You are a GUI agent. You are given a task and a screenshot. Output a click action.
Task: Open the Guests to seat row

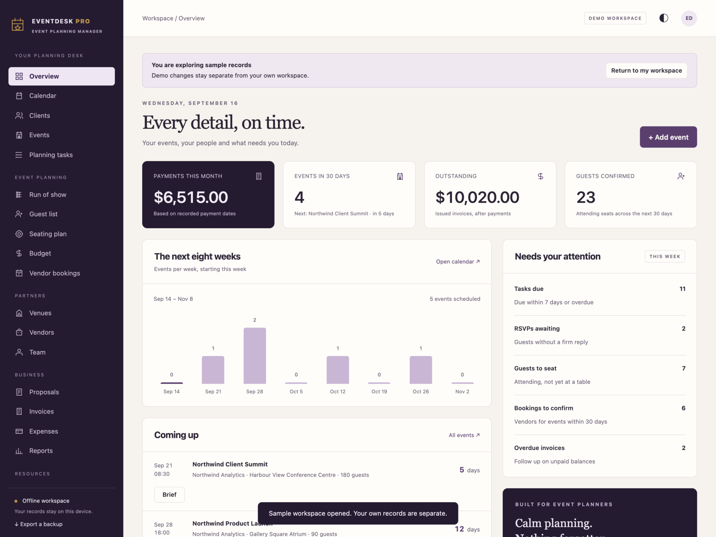click(600, 375)
